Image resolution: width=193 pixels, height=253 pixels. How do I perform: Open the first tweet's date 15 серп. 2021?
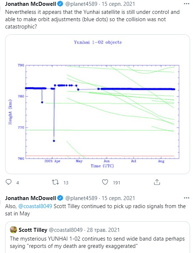tap(118, 4)
